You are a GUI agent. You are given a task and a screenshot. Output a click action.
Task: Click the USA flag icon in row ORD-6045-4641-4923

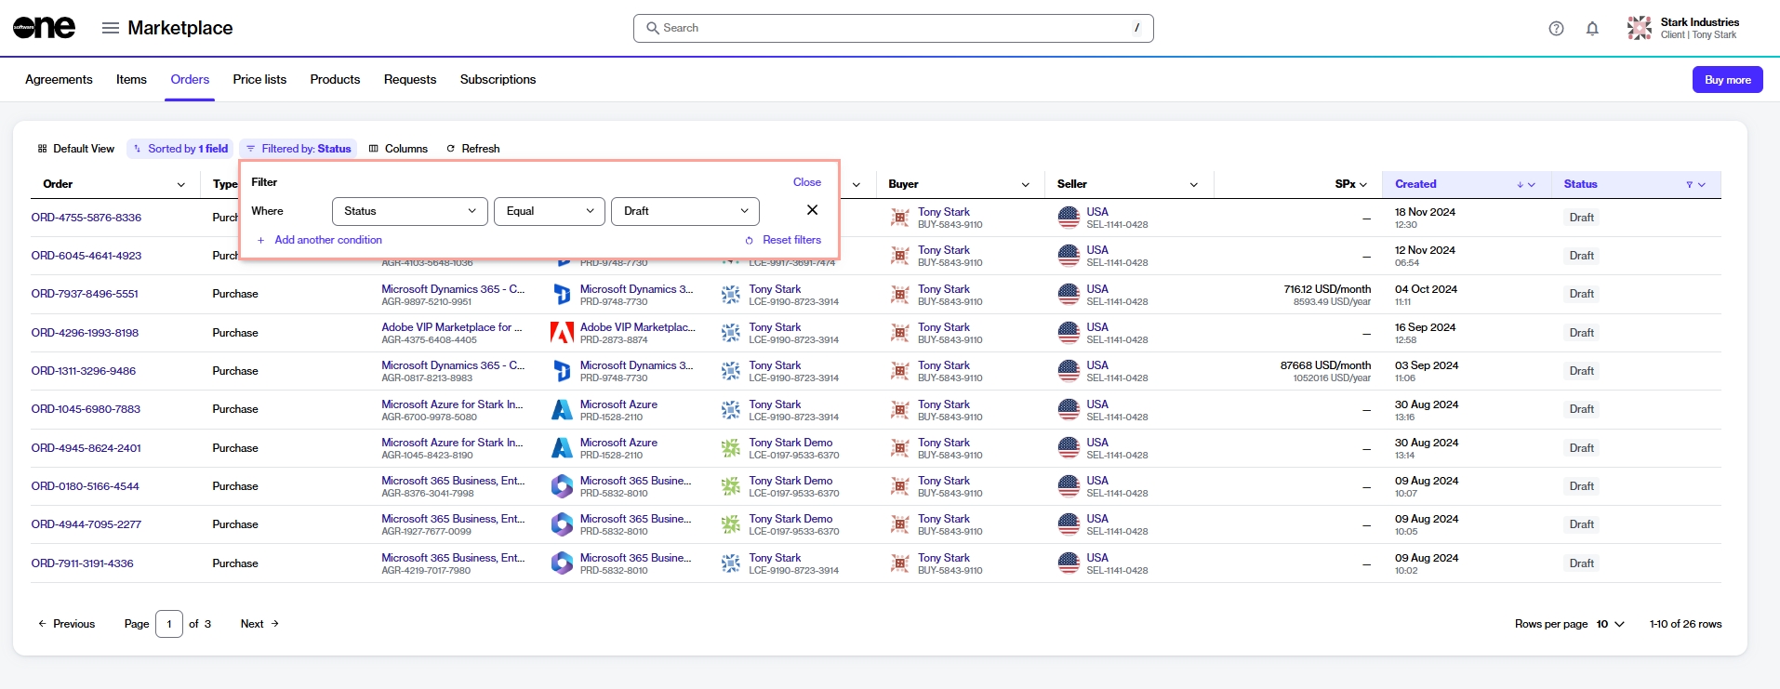point(1069,256)
